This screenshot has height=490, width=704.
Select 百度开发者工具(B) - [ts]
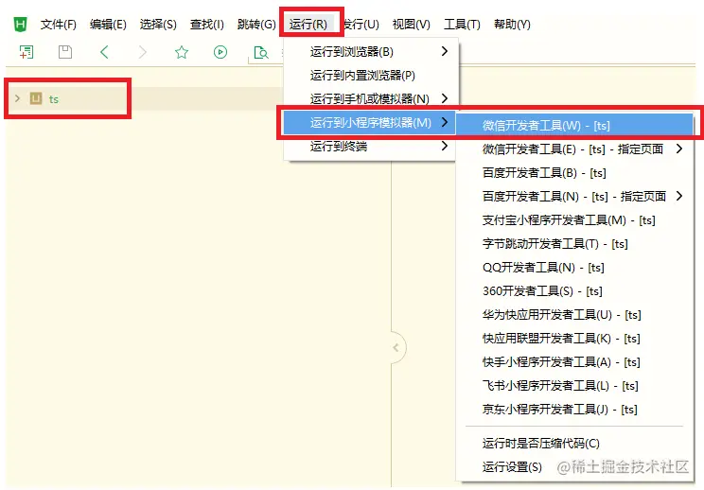[574, 173]
